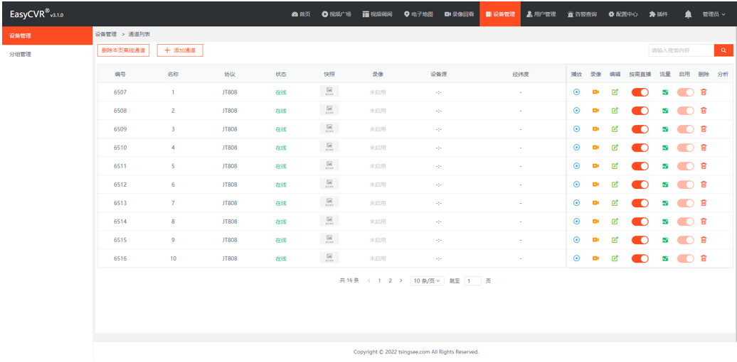Open 告警查询 in top navigation

click(x=582, y=14)
